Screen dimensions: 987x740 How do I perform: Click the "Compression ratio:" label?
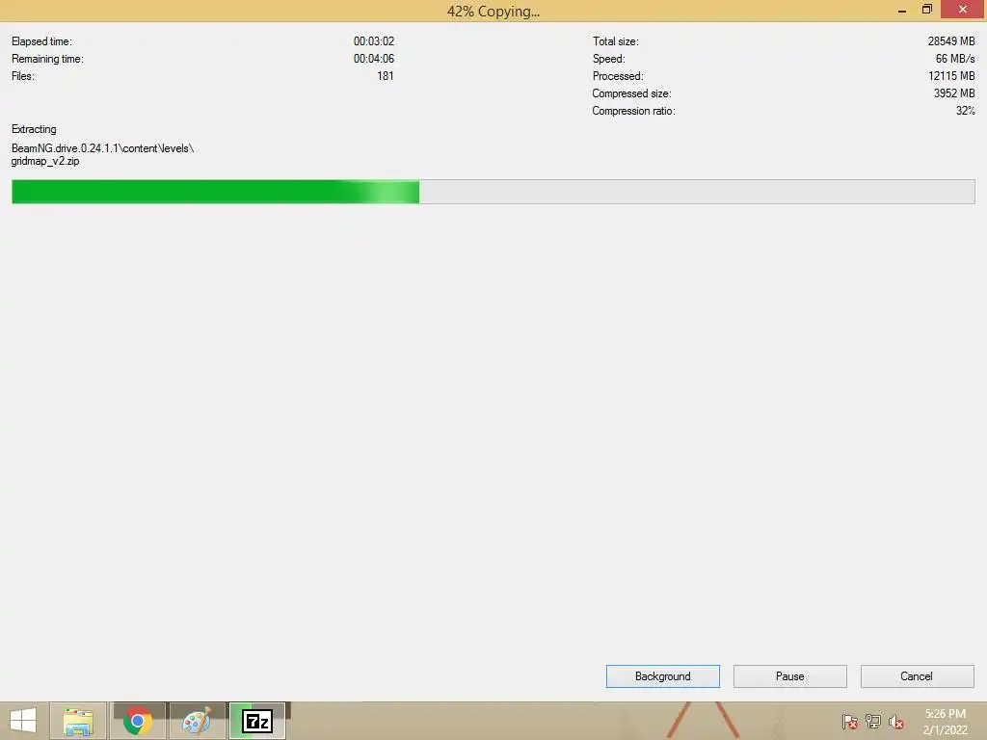pyautogui.click(x=633, y=111)
